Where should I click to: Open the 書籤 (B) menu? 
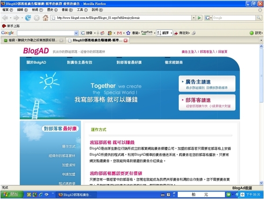click(x=67, y=10)
